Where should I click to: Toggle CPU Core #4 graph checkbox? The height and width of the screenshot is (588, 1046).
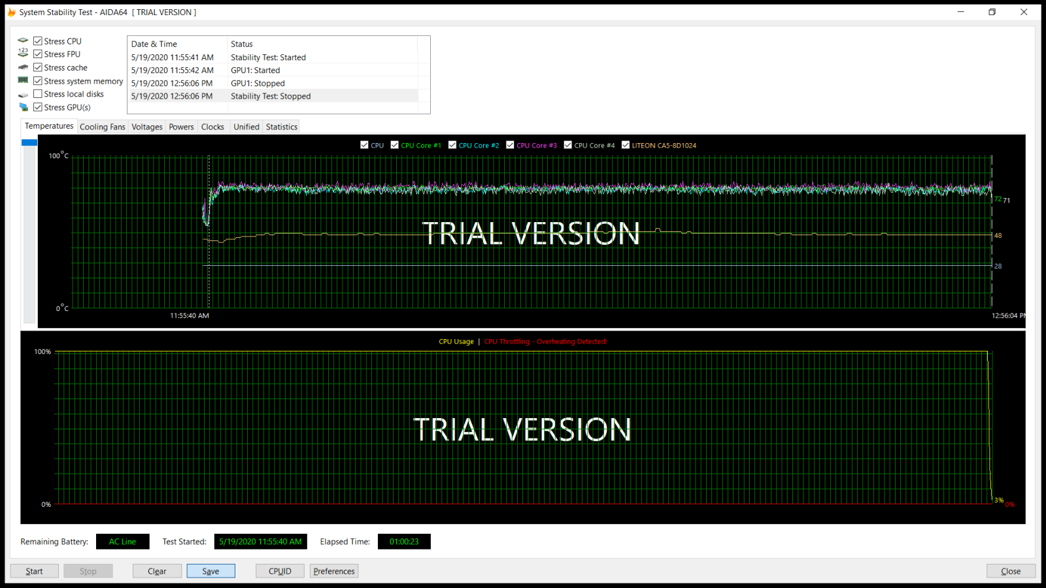click(567, 145)
